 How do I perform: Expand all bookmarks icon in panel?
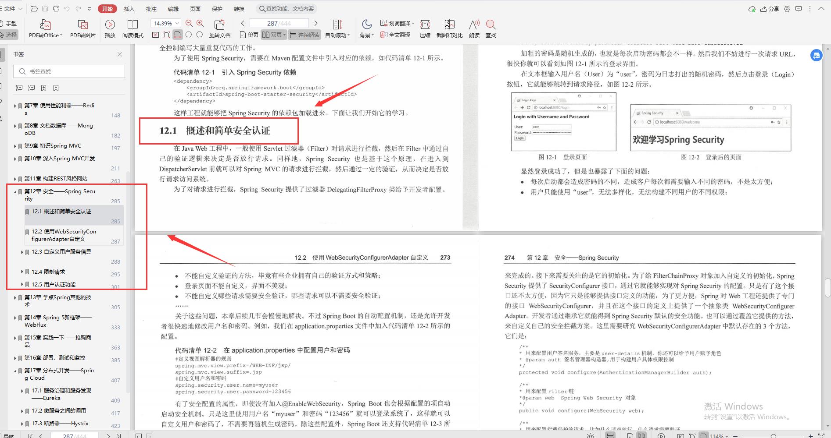pyautogui.click(x=19, y=88)
